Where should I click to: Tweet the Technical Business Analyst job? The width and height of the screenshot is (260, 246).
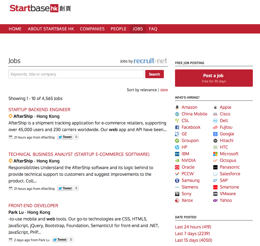click(x=65, y=188)
